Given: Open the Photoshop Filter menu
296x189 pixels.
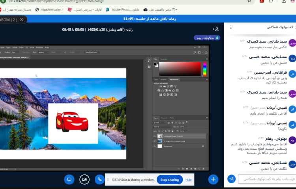Looking at the screenshot, I should pyautogui.click(x=21, y=48).
